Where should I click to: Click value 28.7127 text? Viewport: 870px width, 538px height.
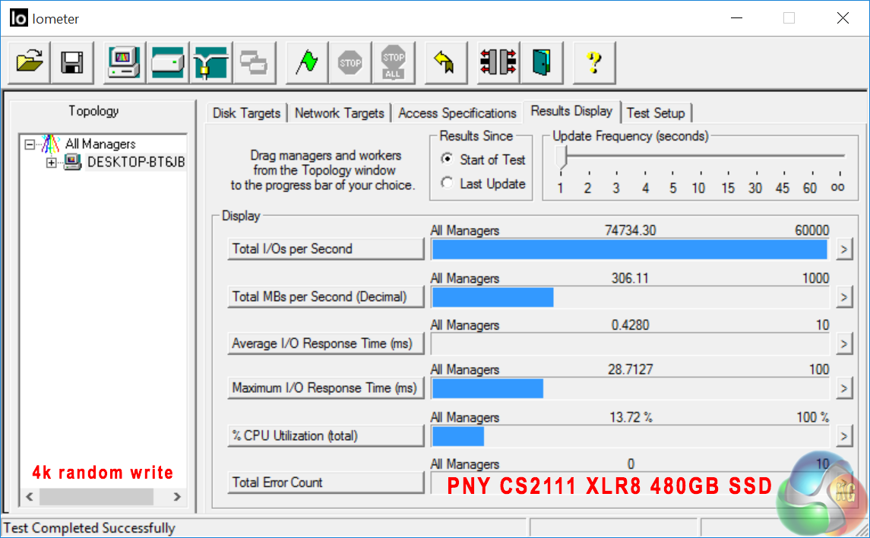click(631, 369)
